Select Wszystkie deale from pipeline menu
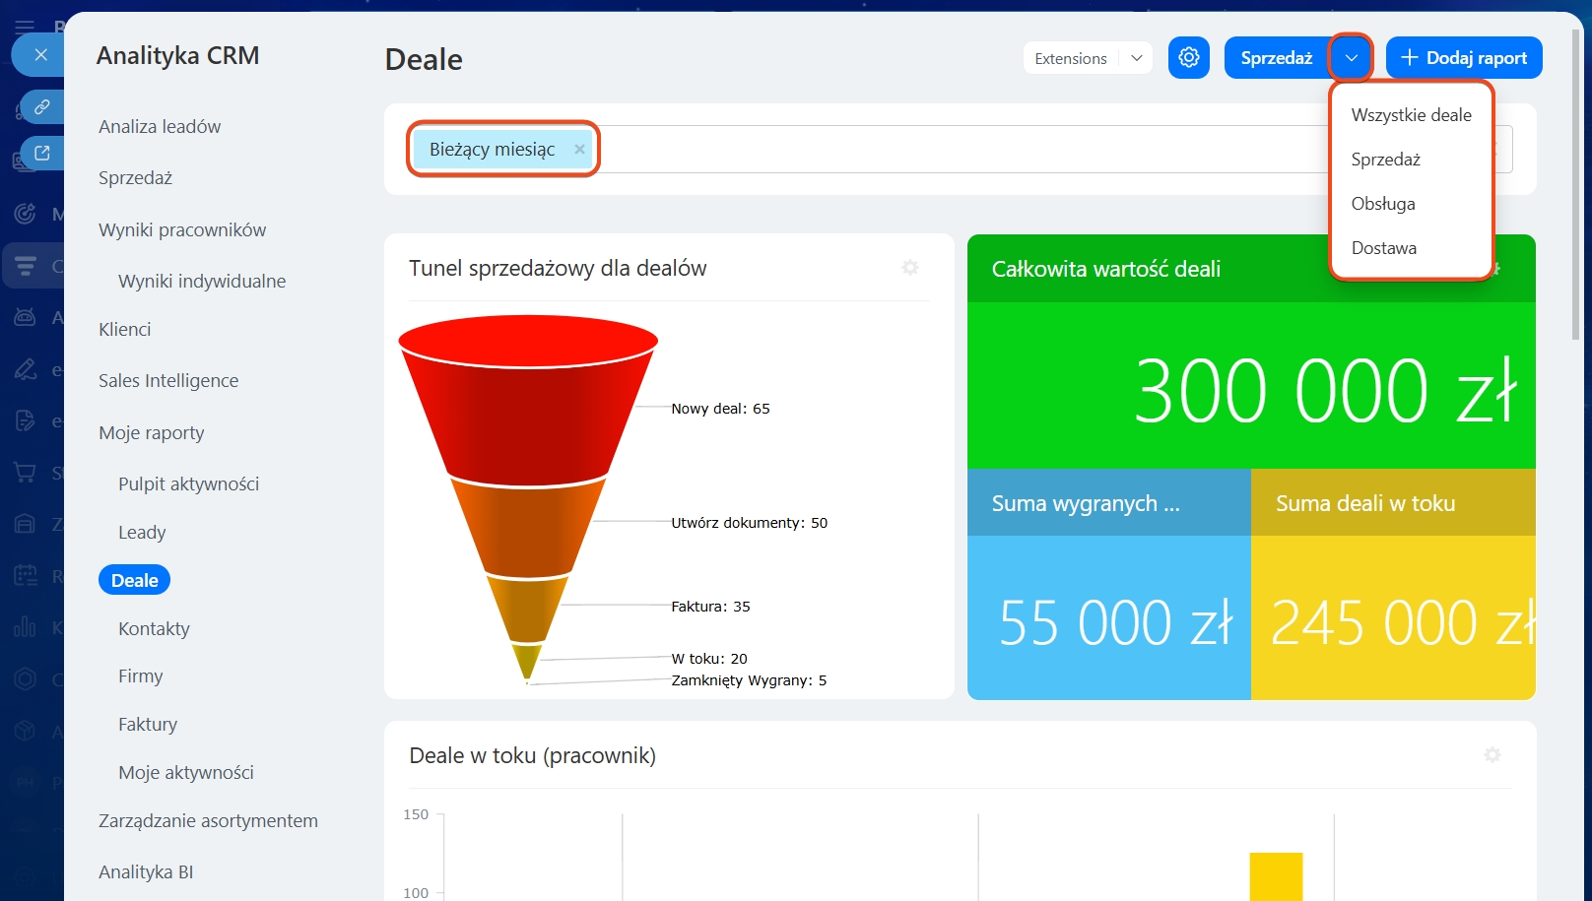The height and width of the screenshot is (901, 1592). click(x=1411, y=115)
